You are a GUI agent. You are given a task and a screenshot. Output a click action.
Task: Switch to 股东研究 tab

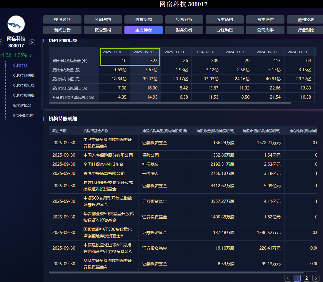click(143, 19)
